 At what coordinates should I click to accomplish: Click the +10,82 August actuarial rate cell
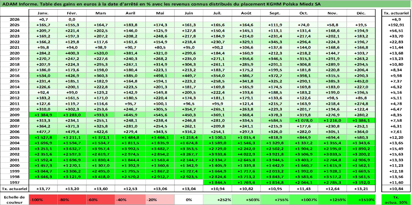[246, 189]
